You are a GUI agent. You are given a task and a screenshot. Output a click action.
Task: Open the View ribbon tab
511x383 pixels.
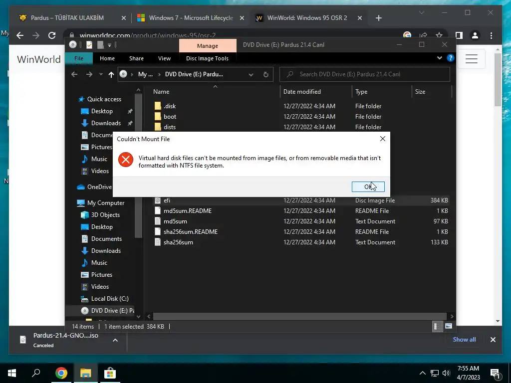[164, 58]
